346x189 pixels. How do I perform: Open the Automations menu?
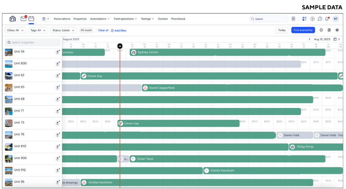[100, 19]
